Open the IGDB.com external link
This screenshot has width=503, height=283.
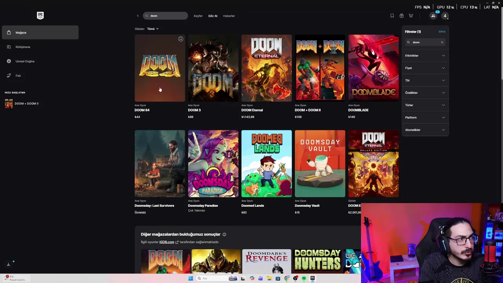(x=167, y=242)
